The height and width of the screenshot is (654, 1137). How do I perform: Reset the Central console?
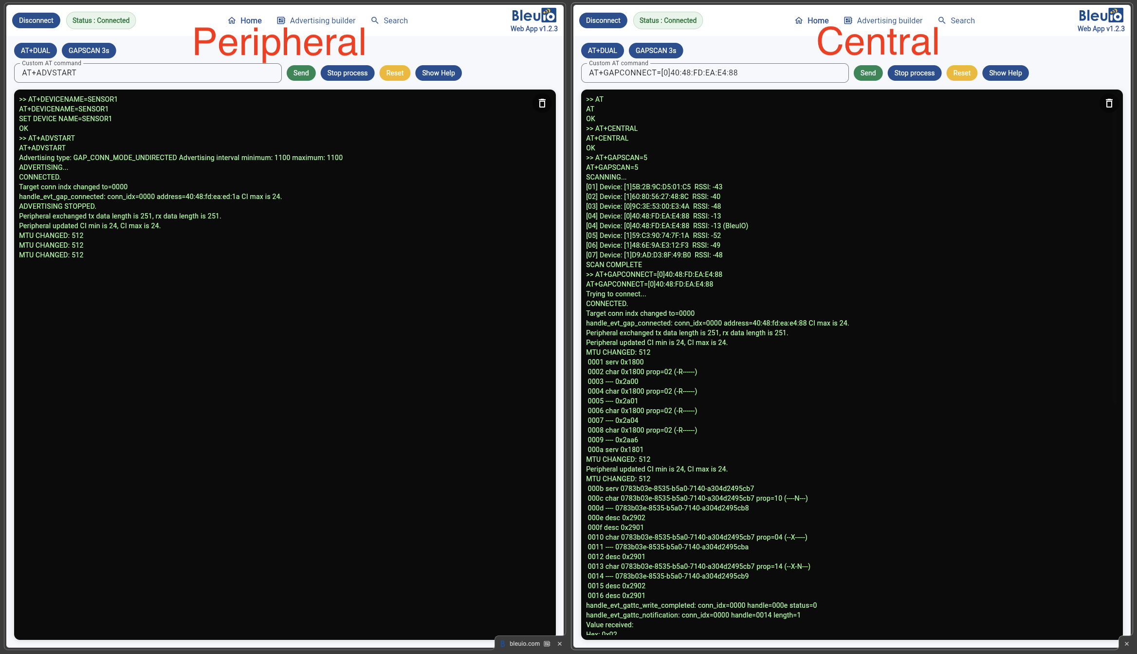pos(961,73)
